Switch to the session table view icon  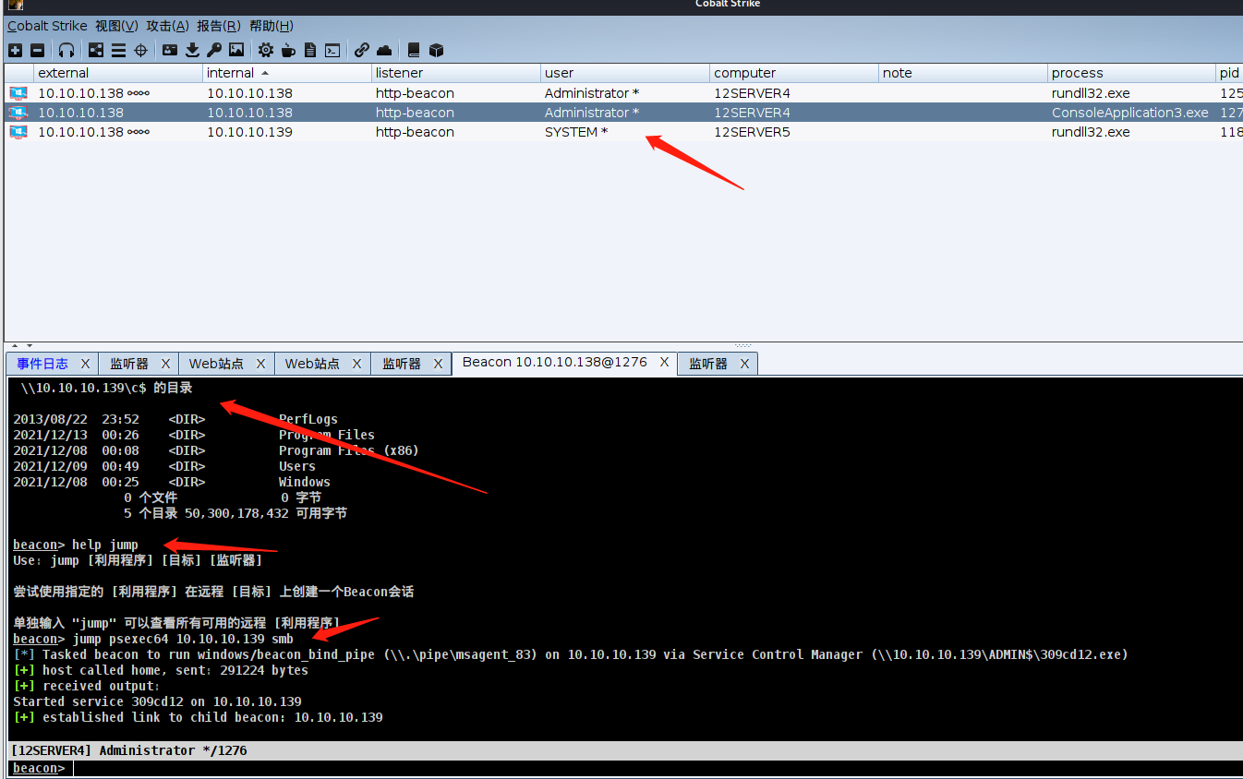[119, 50]
